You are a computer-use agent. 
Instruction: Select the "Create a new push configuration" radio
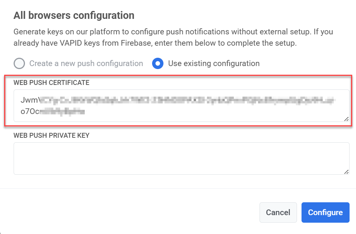point(19,63)
